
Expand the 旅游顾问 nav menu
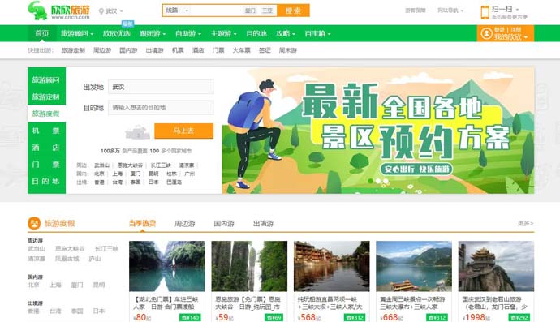77,33
